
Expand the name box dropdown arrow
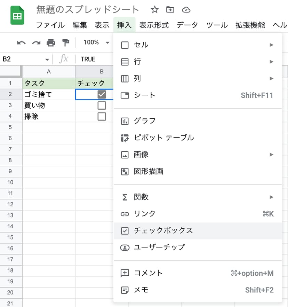coord(47,60)
